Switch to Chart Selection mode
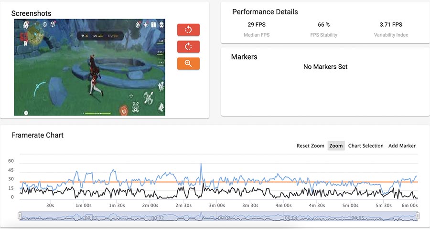The width and height of the screenshot is (430, 229). click(365, 146)
